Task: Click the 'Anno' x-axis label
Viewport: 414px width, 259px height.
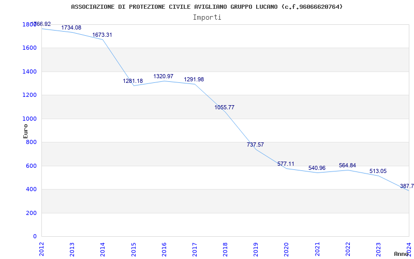Action: [402, 254]
